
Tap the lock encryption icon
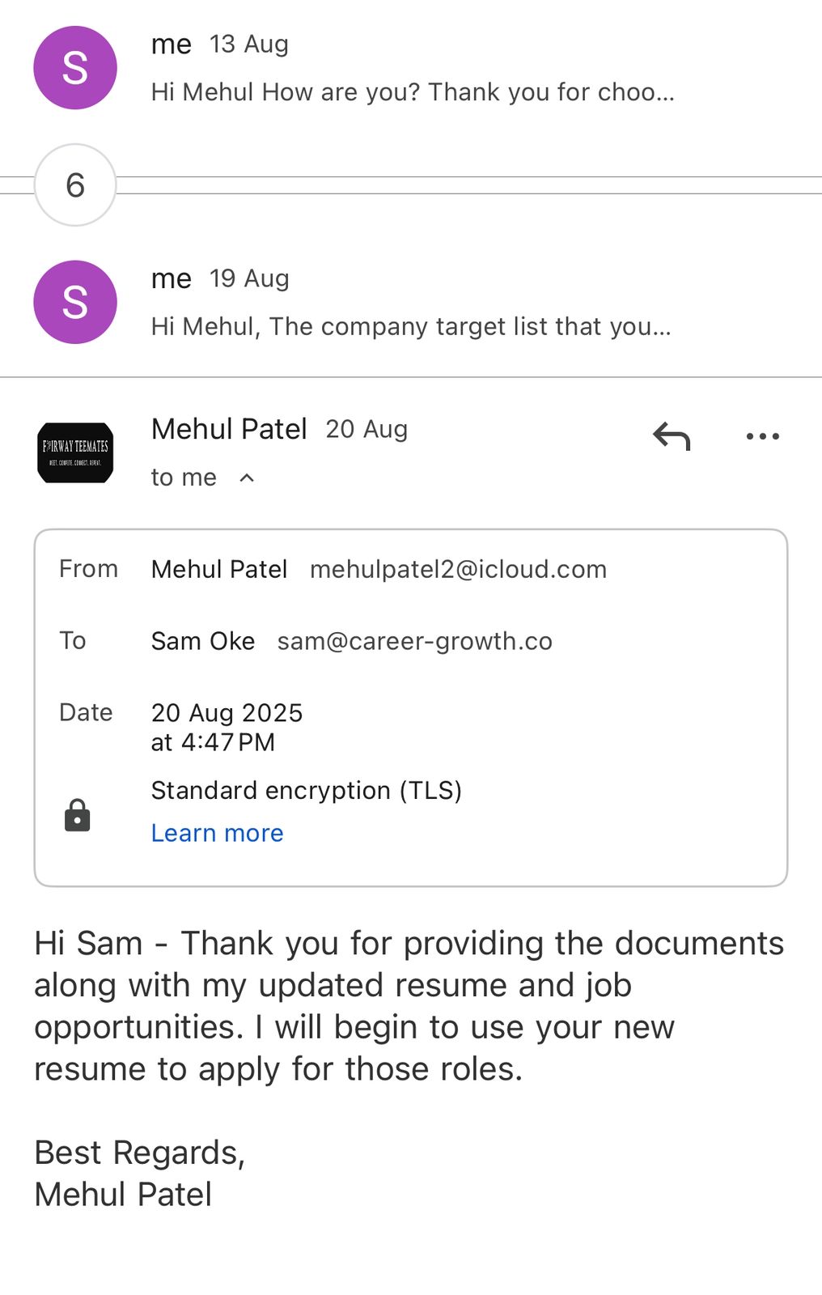click(x=78, y=815)
